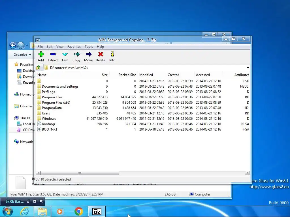
Task: Click the horizontal scrollbar thumb
Action: click(80, 173)
